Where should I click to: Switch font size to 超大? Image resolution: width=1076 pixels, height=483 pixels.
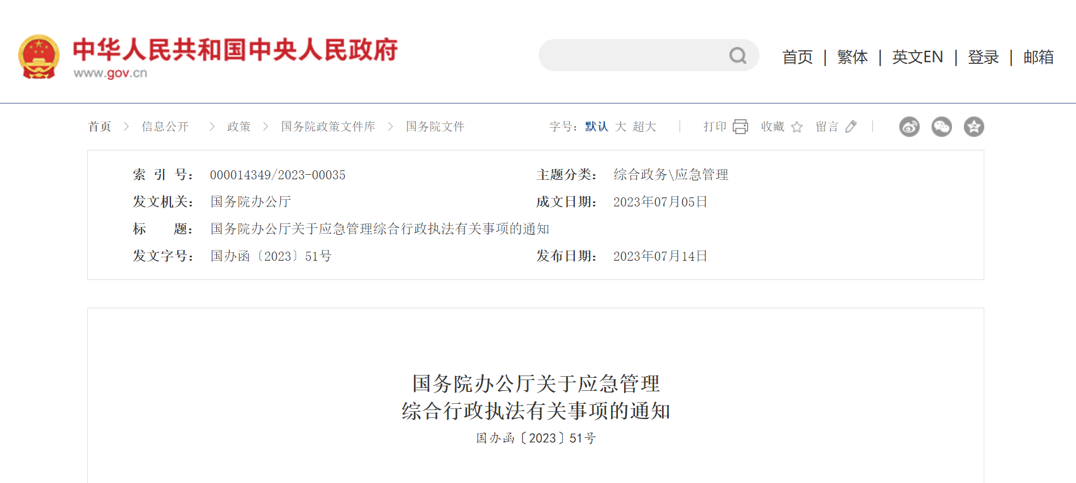click(x=644, y=127)
